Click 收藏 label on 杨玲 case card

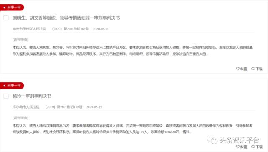(244, 147)
